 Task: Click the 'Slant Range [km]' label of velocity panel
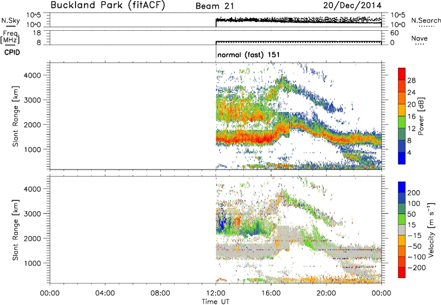tap(15, 230)
